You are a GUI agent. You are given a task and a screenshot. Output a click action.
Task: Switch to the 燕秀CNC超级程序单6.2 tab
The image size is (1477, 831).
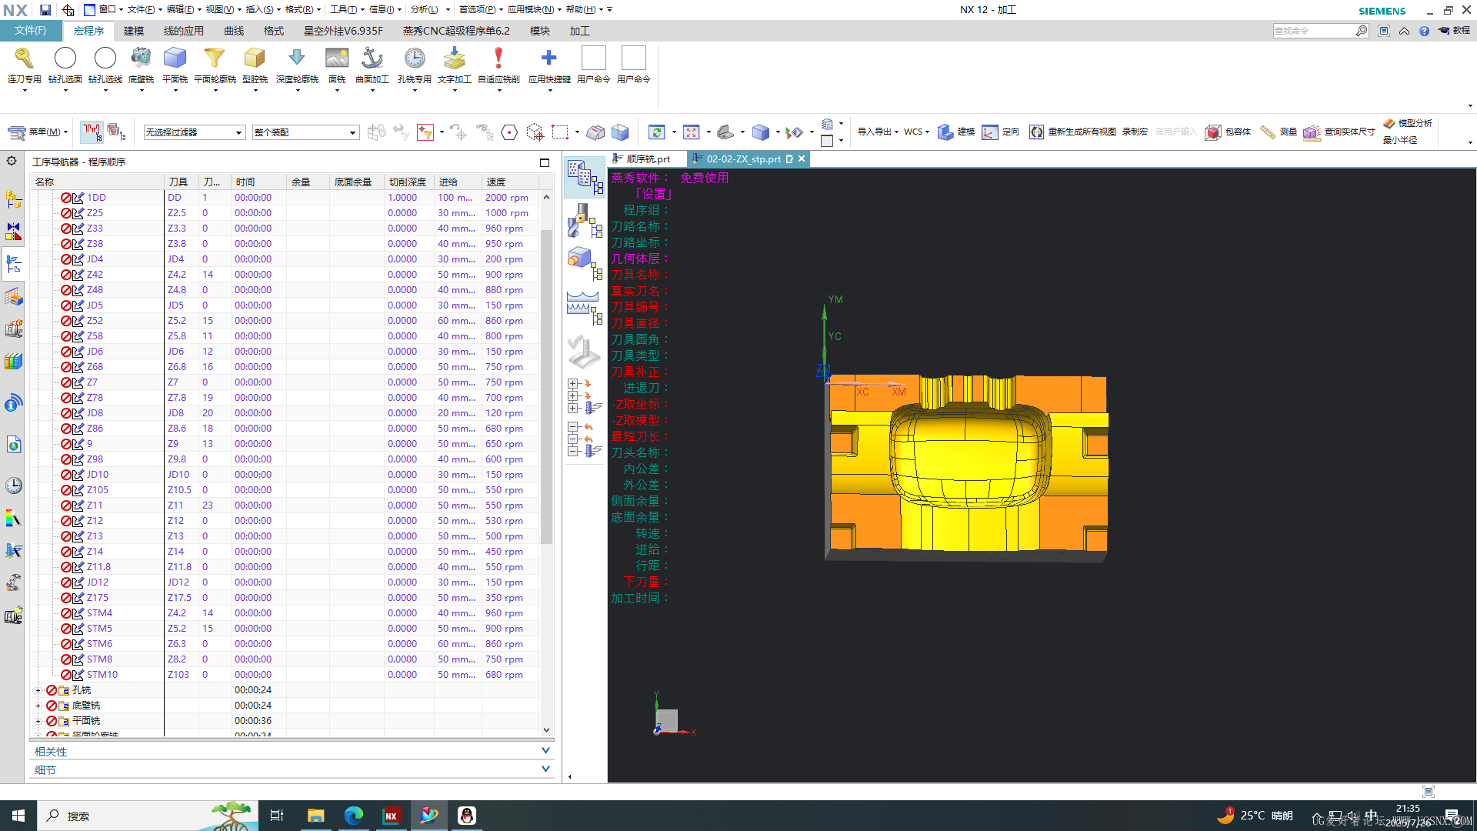(456, 31)
